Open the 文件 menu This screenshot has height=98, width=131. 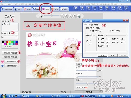coord(3,4)
